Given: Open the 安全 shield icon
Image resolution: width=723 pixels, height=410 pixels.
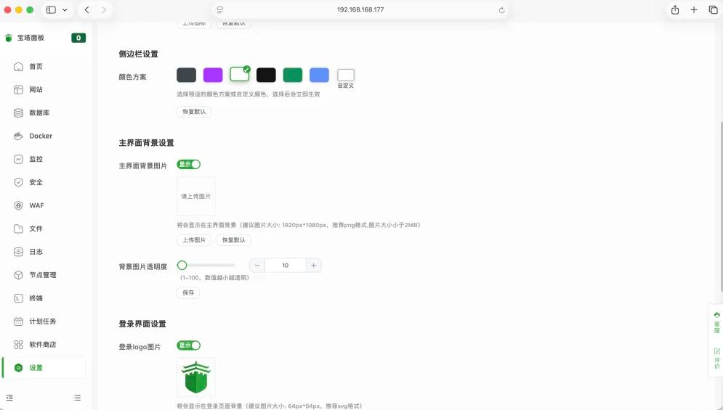Looking at the screenshot, I should [x=18, y=182].
